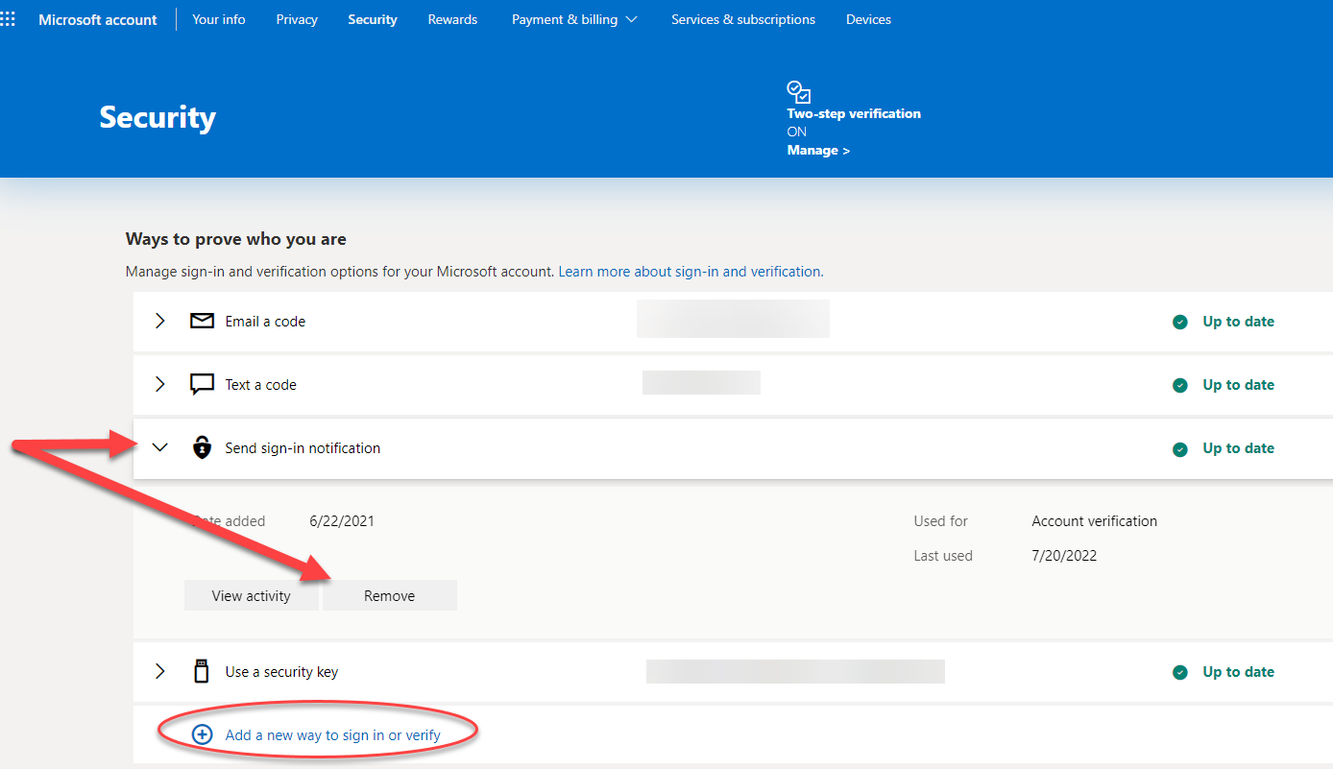Screen dimensions: 1333x769
Task: Click the plus circle icon to add method
Action: (202, 734)
